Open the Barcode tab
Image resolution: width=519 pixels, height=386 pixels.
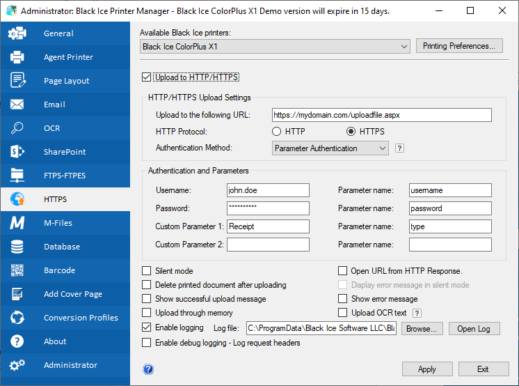(65, 270)
